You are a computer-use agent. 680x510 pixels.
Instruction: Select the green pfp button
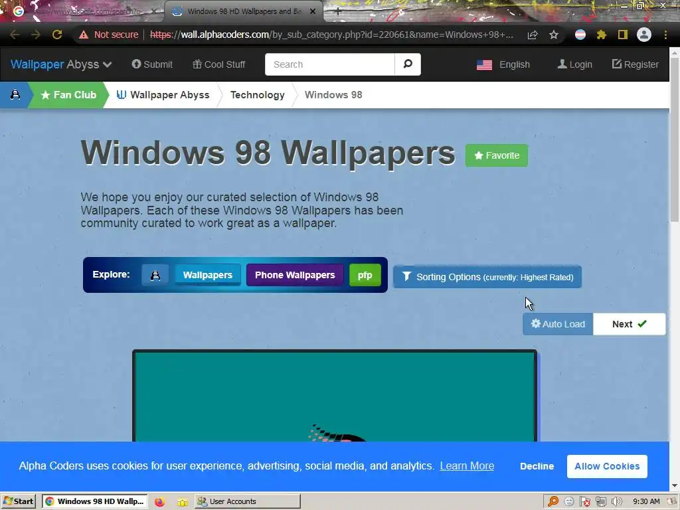click(x=365, y=275)
